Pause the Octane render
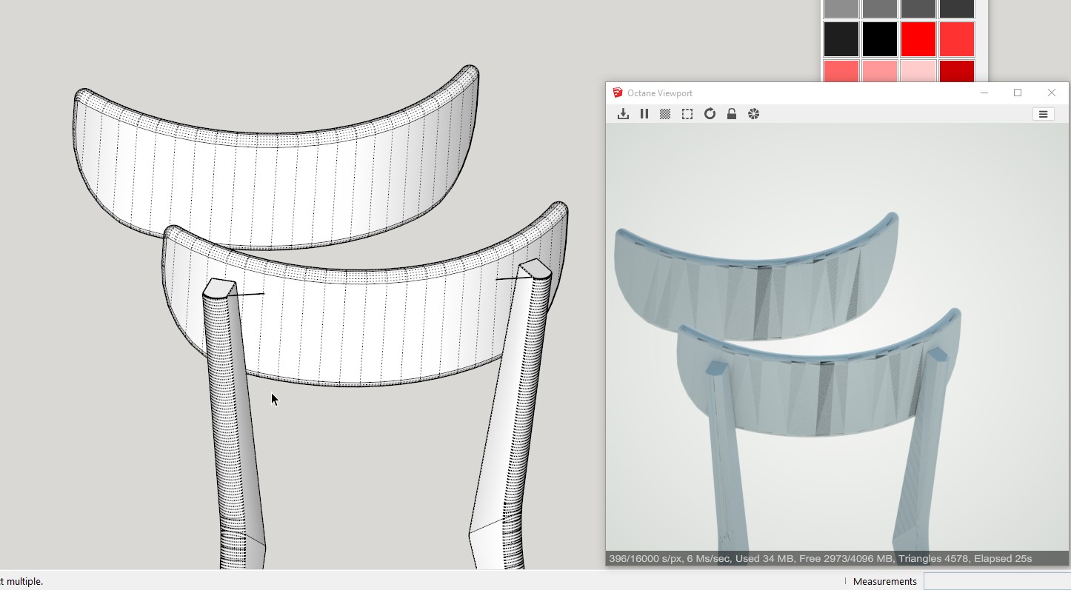The image size is (1071, 590). [644, 114]
